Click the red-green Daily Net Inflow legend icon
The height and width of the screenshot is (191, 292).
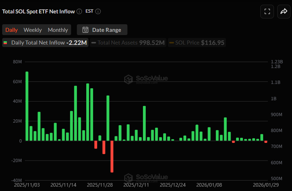[5, 43]
